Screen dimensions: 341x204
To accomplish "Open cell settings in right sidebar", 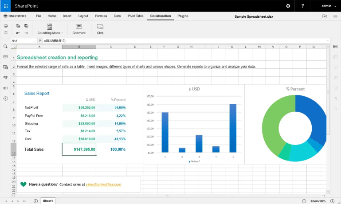I will (x=335, y=46).
